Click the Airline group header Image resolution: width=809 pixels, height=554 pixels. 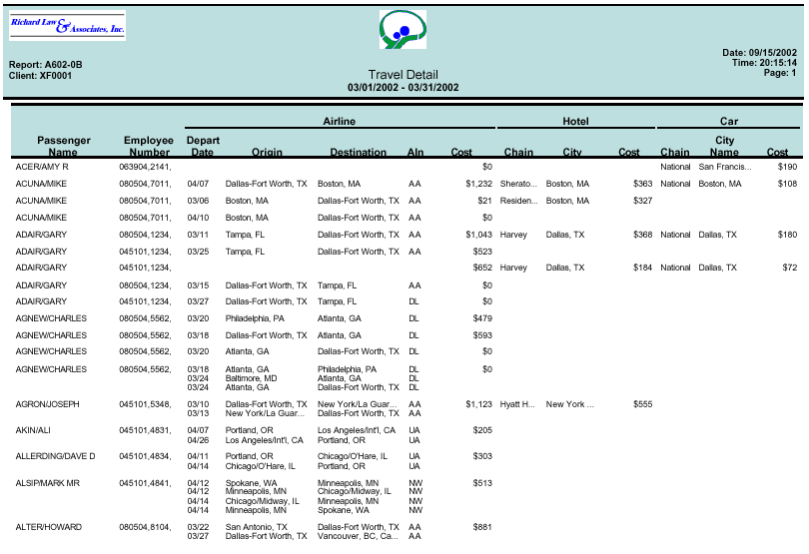click(x=339, y=121)
